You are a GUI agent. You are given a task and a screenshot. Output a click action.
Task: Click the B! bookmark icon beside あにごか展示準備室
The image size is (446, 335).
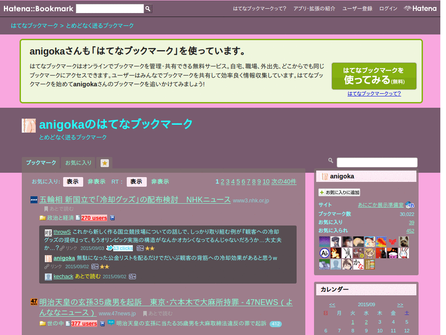pyautogui.click(x=409, y=205)
